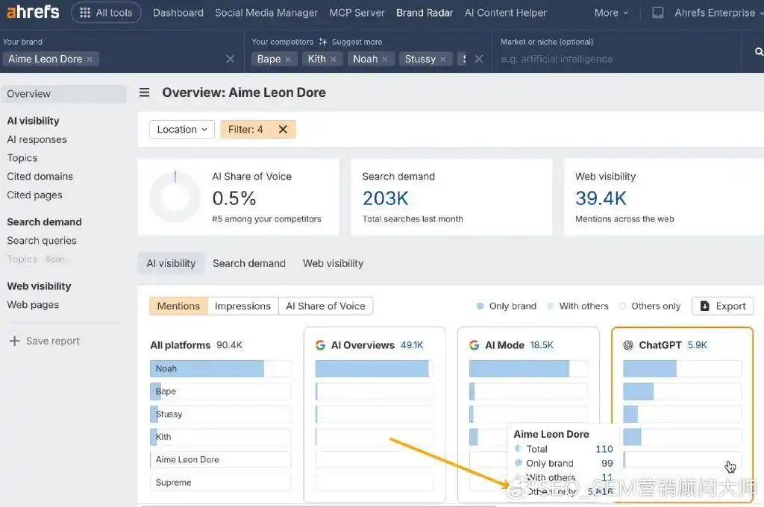The image size is (764, 507).
Task: Toggle the Others only legend
Action: coord(649,306)
